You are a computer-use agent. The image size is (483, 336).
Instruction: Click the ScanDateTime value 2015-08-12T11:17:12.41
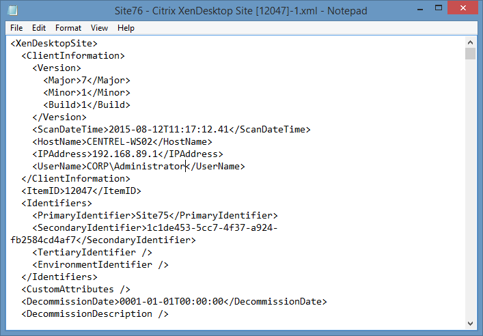tap(169, 130)
